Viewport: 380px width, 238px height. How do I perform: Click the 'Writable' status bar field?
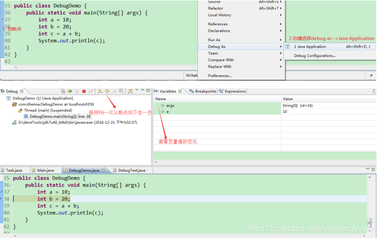click(x=191, y=75)
